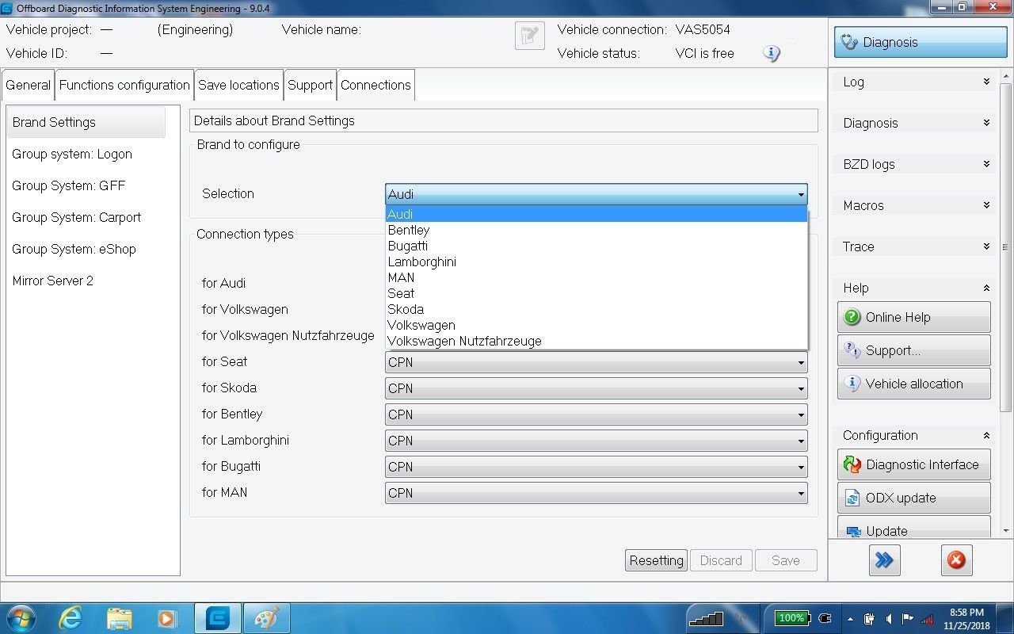Screen dimensions: 1014x634
Task: Click the Diagnosis stethoscope button
Action: (x=920, y=42)
